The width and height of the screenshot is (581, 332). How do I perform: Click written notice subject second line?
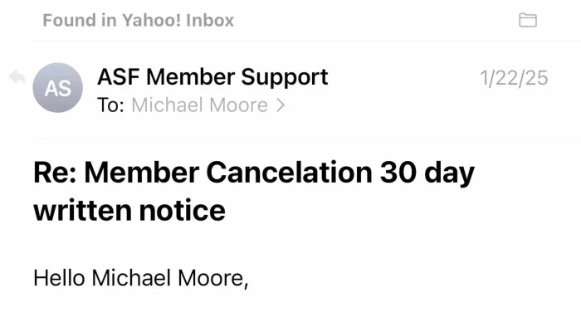129,210
